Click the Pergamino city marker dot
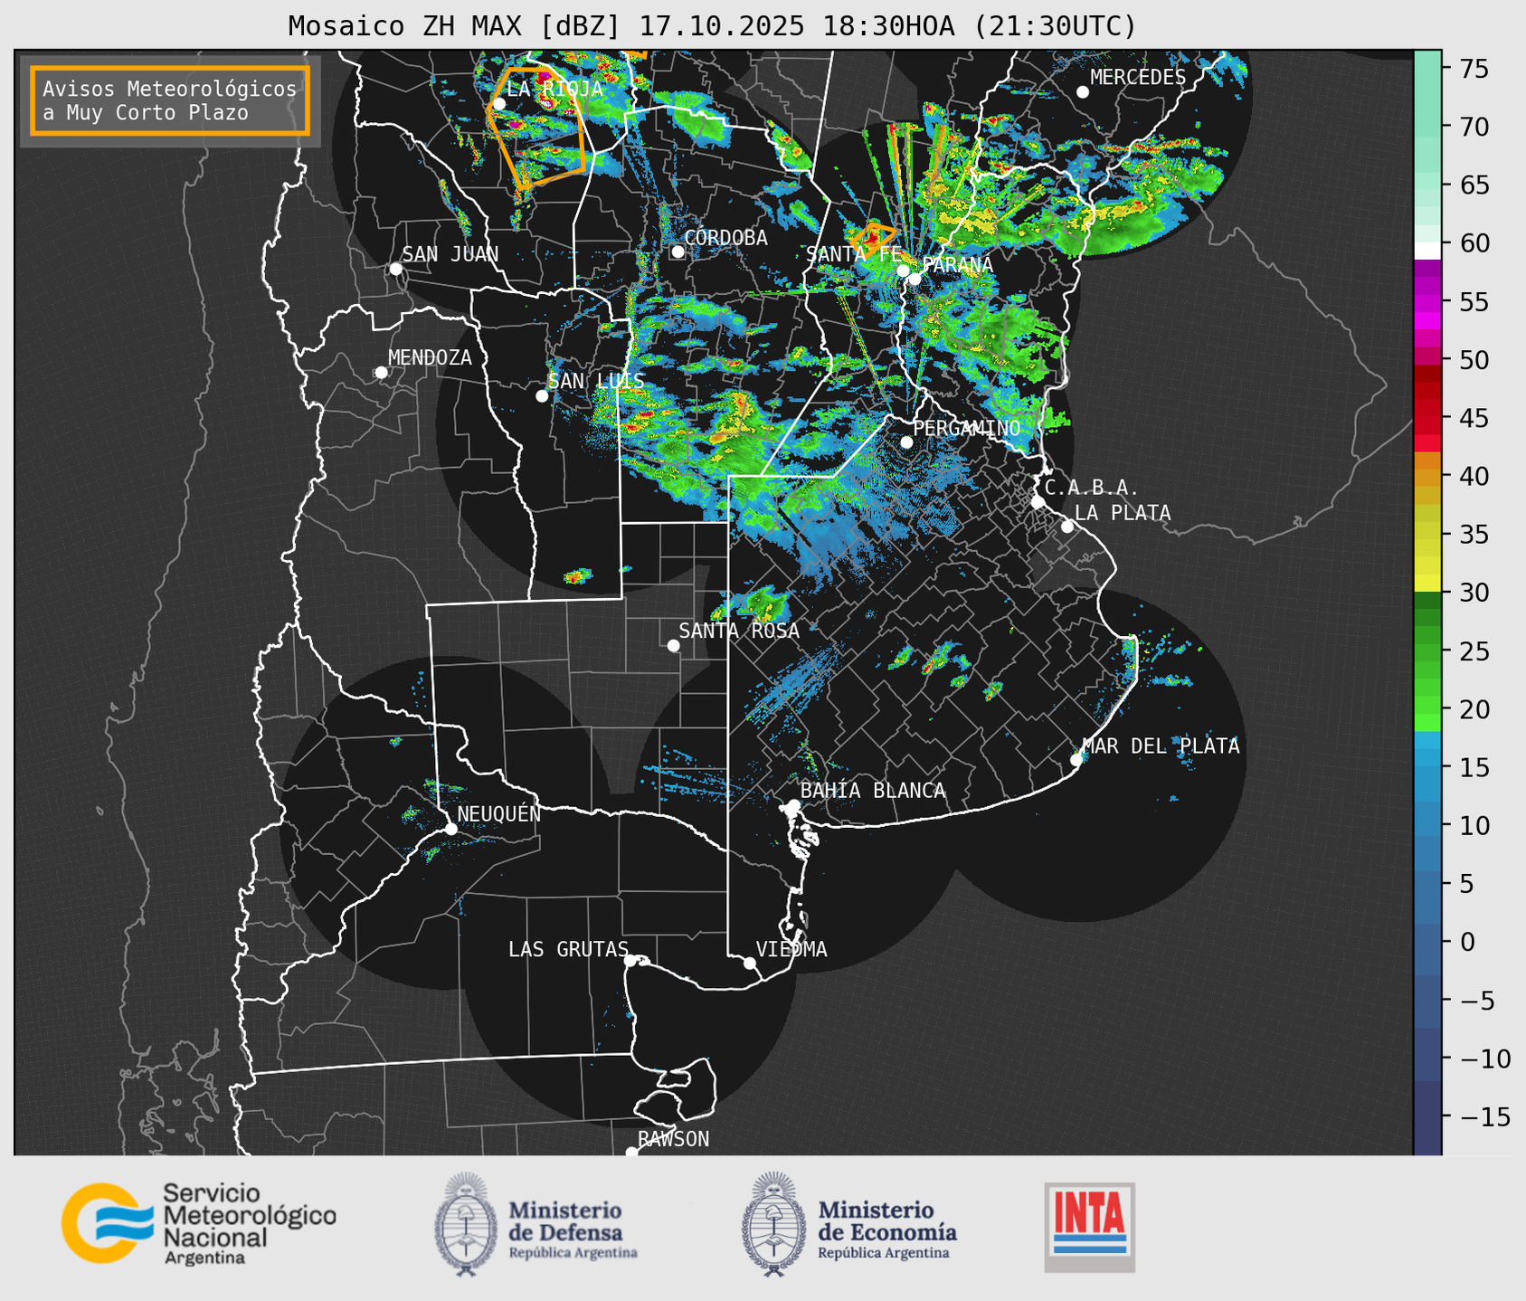1526x1301 pixels. click(906, 442)
